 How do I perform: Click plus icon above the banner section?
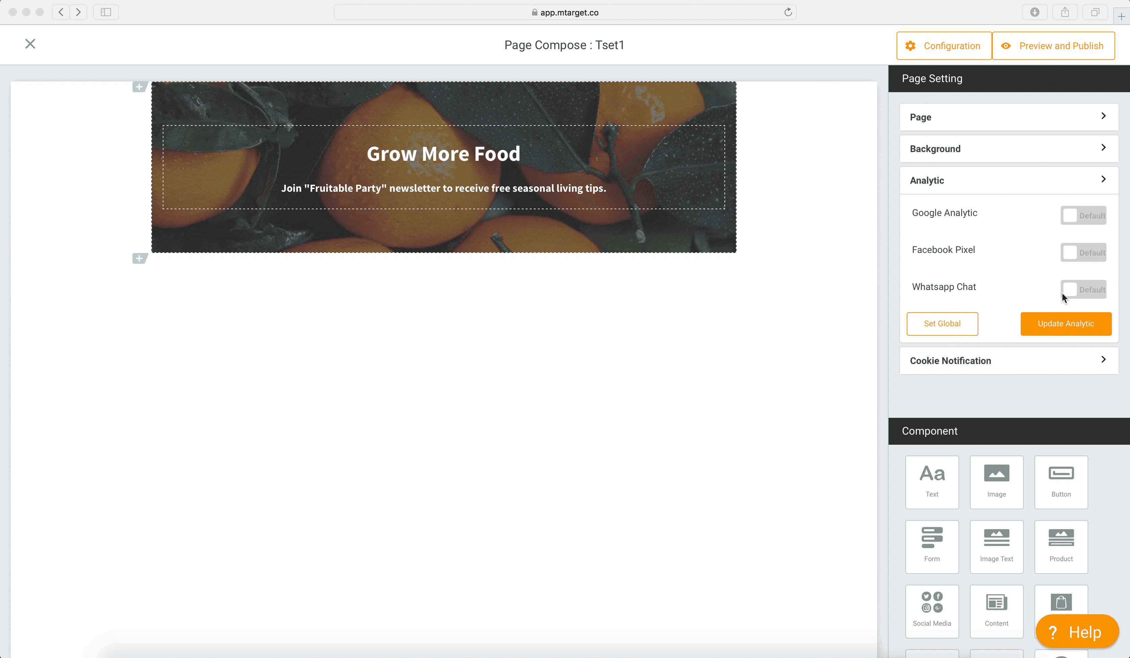[x=140, y=86]
